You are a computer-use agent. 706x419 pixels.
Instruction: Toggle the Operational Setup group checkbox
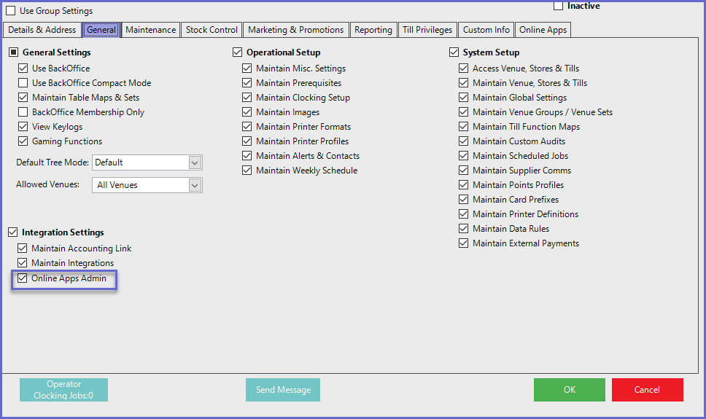238,52
